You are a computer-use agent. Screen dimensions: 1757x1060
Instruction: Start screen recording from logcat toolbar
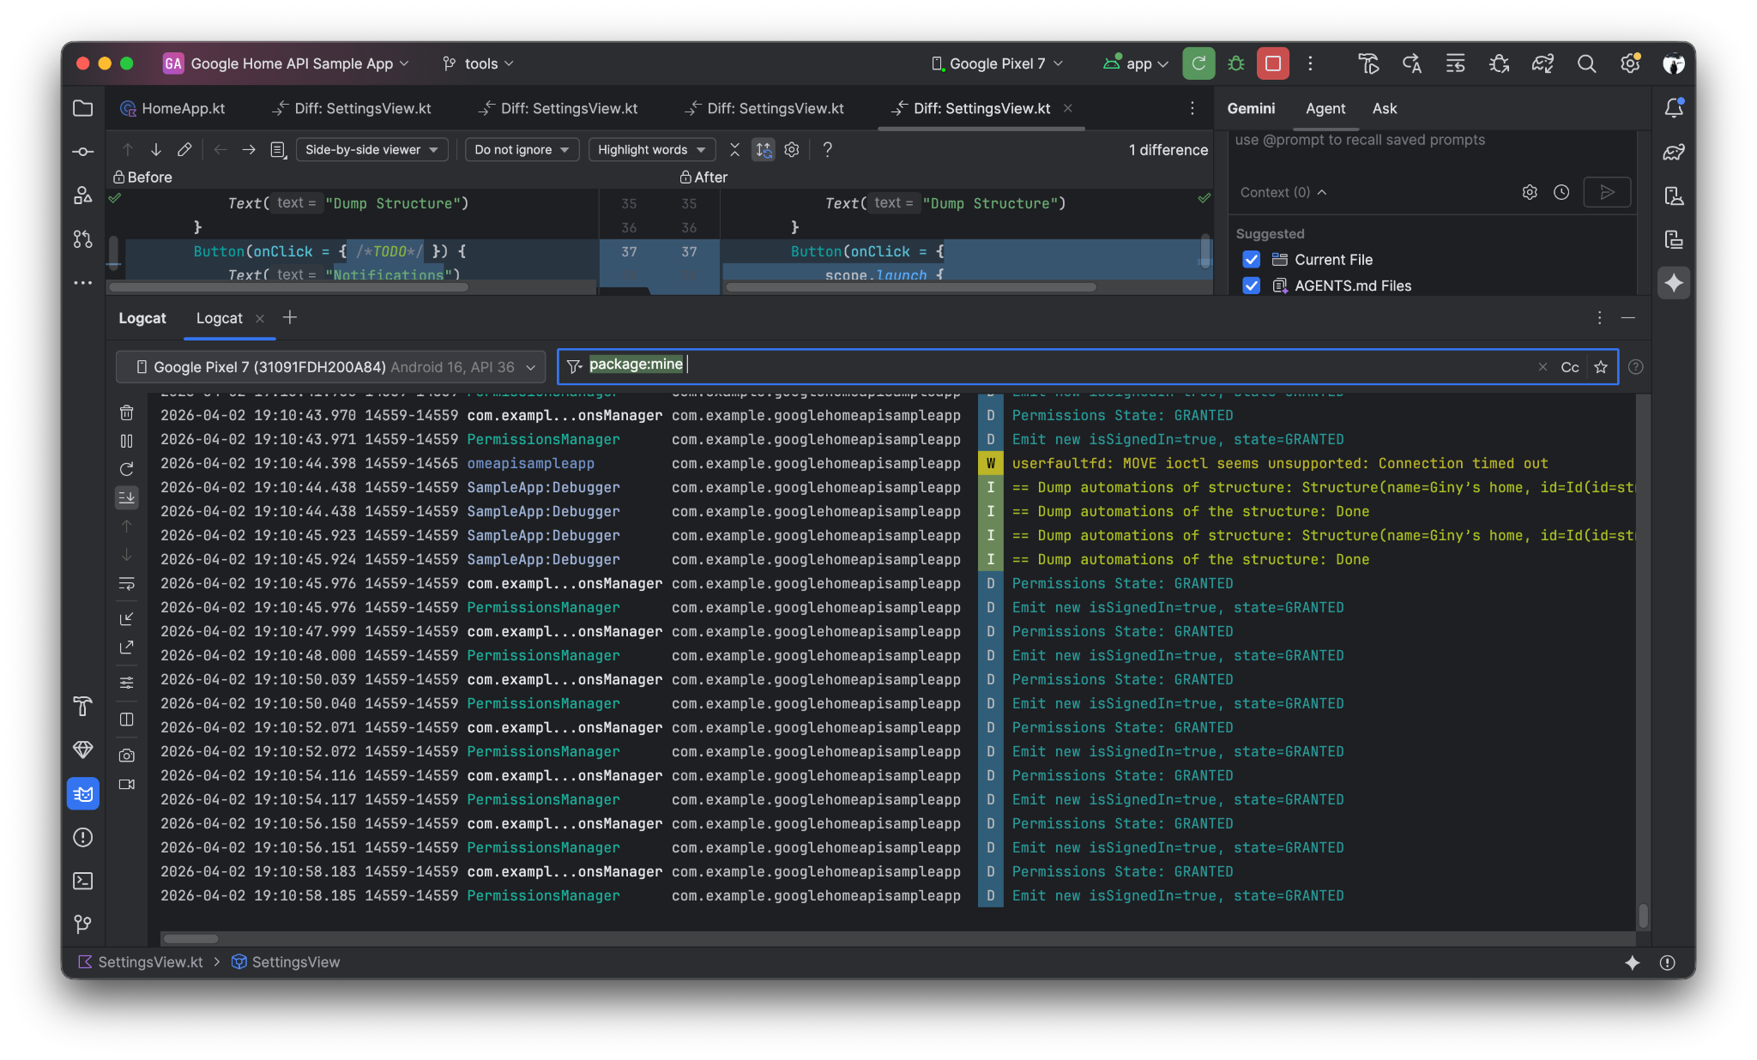coord(127,784)
